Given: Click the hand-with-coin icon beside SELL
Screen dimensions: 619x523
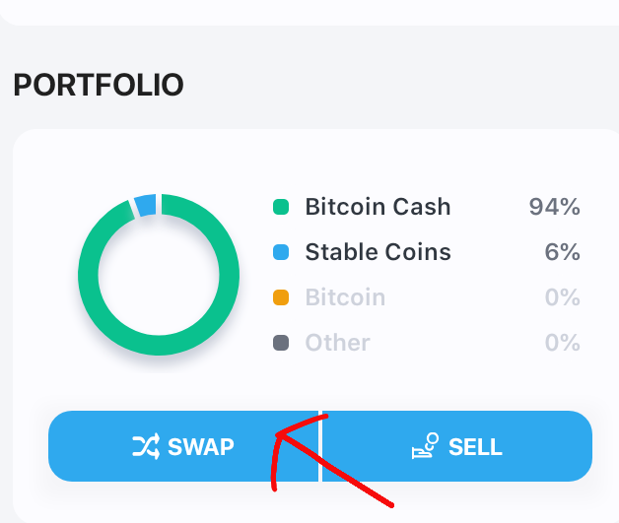Looking at the screenshot, I should [x=425, y=446].
